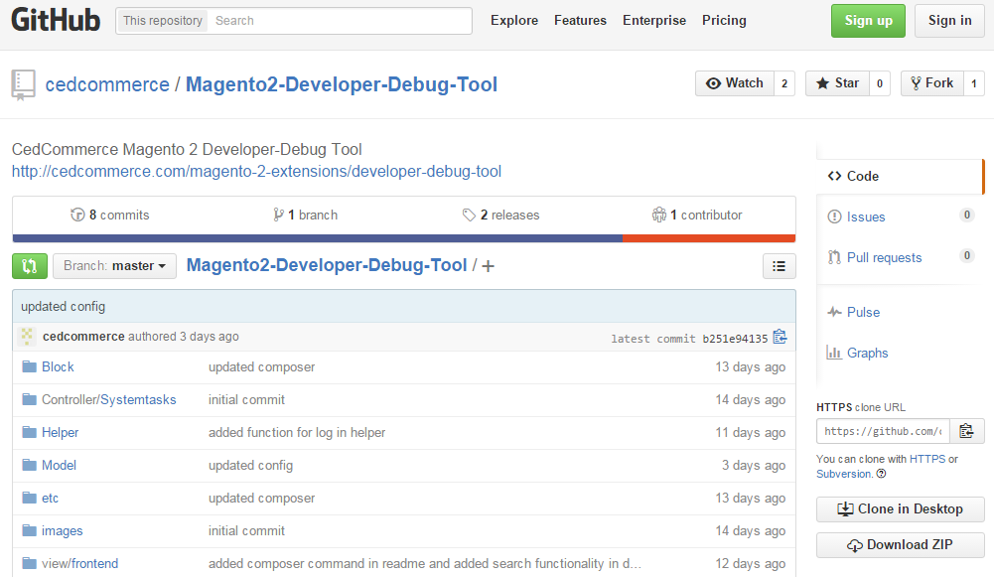Viewport: 994px width, 577px height.
Task: Open latest commit b251e94135
Action: pos(735,339)
